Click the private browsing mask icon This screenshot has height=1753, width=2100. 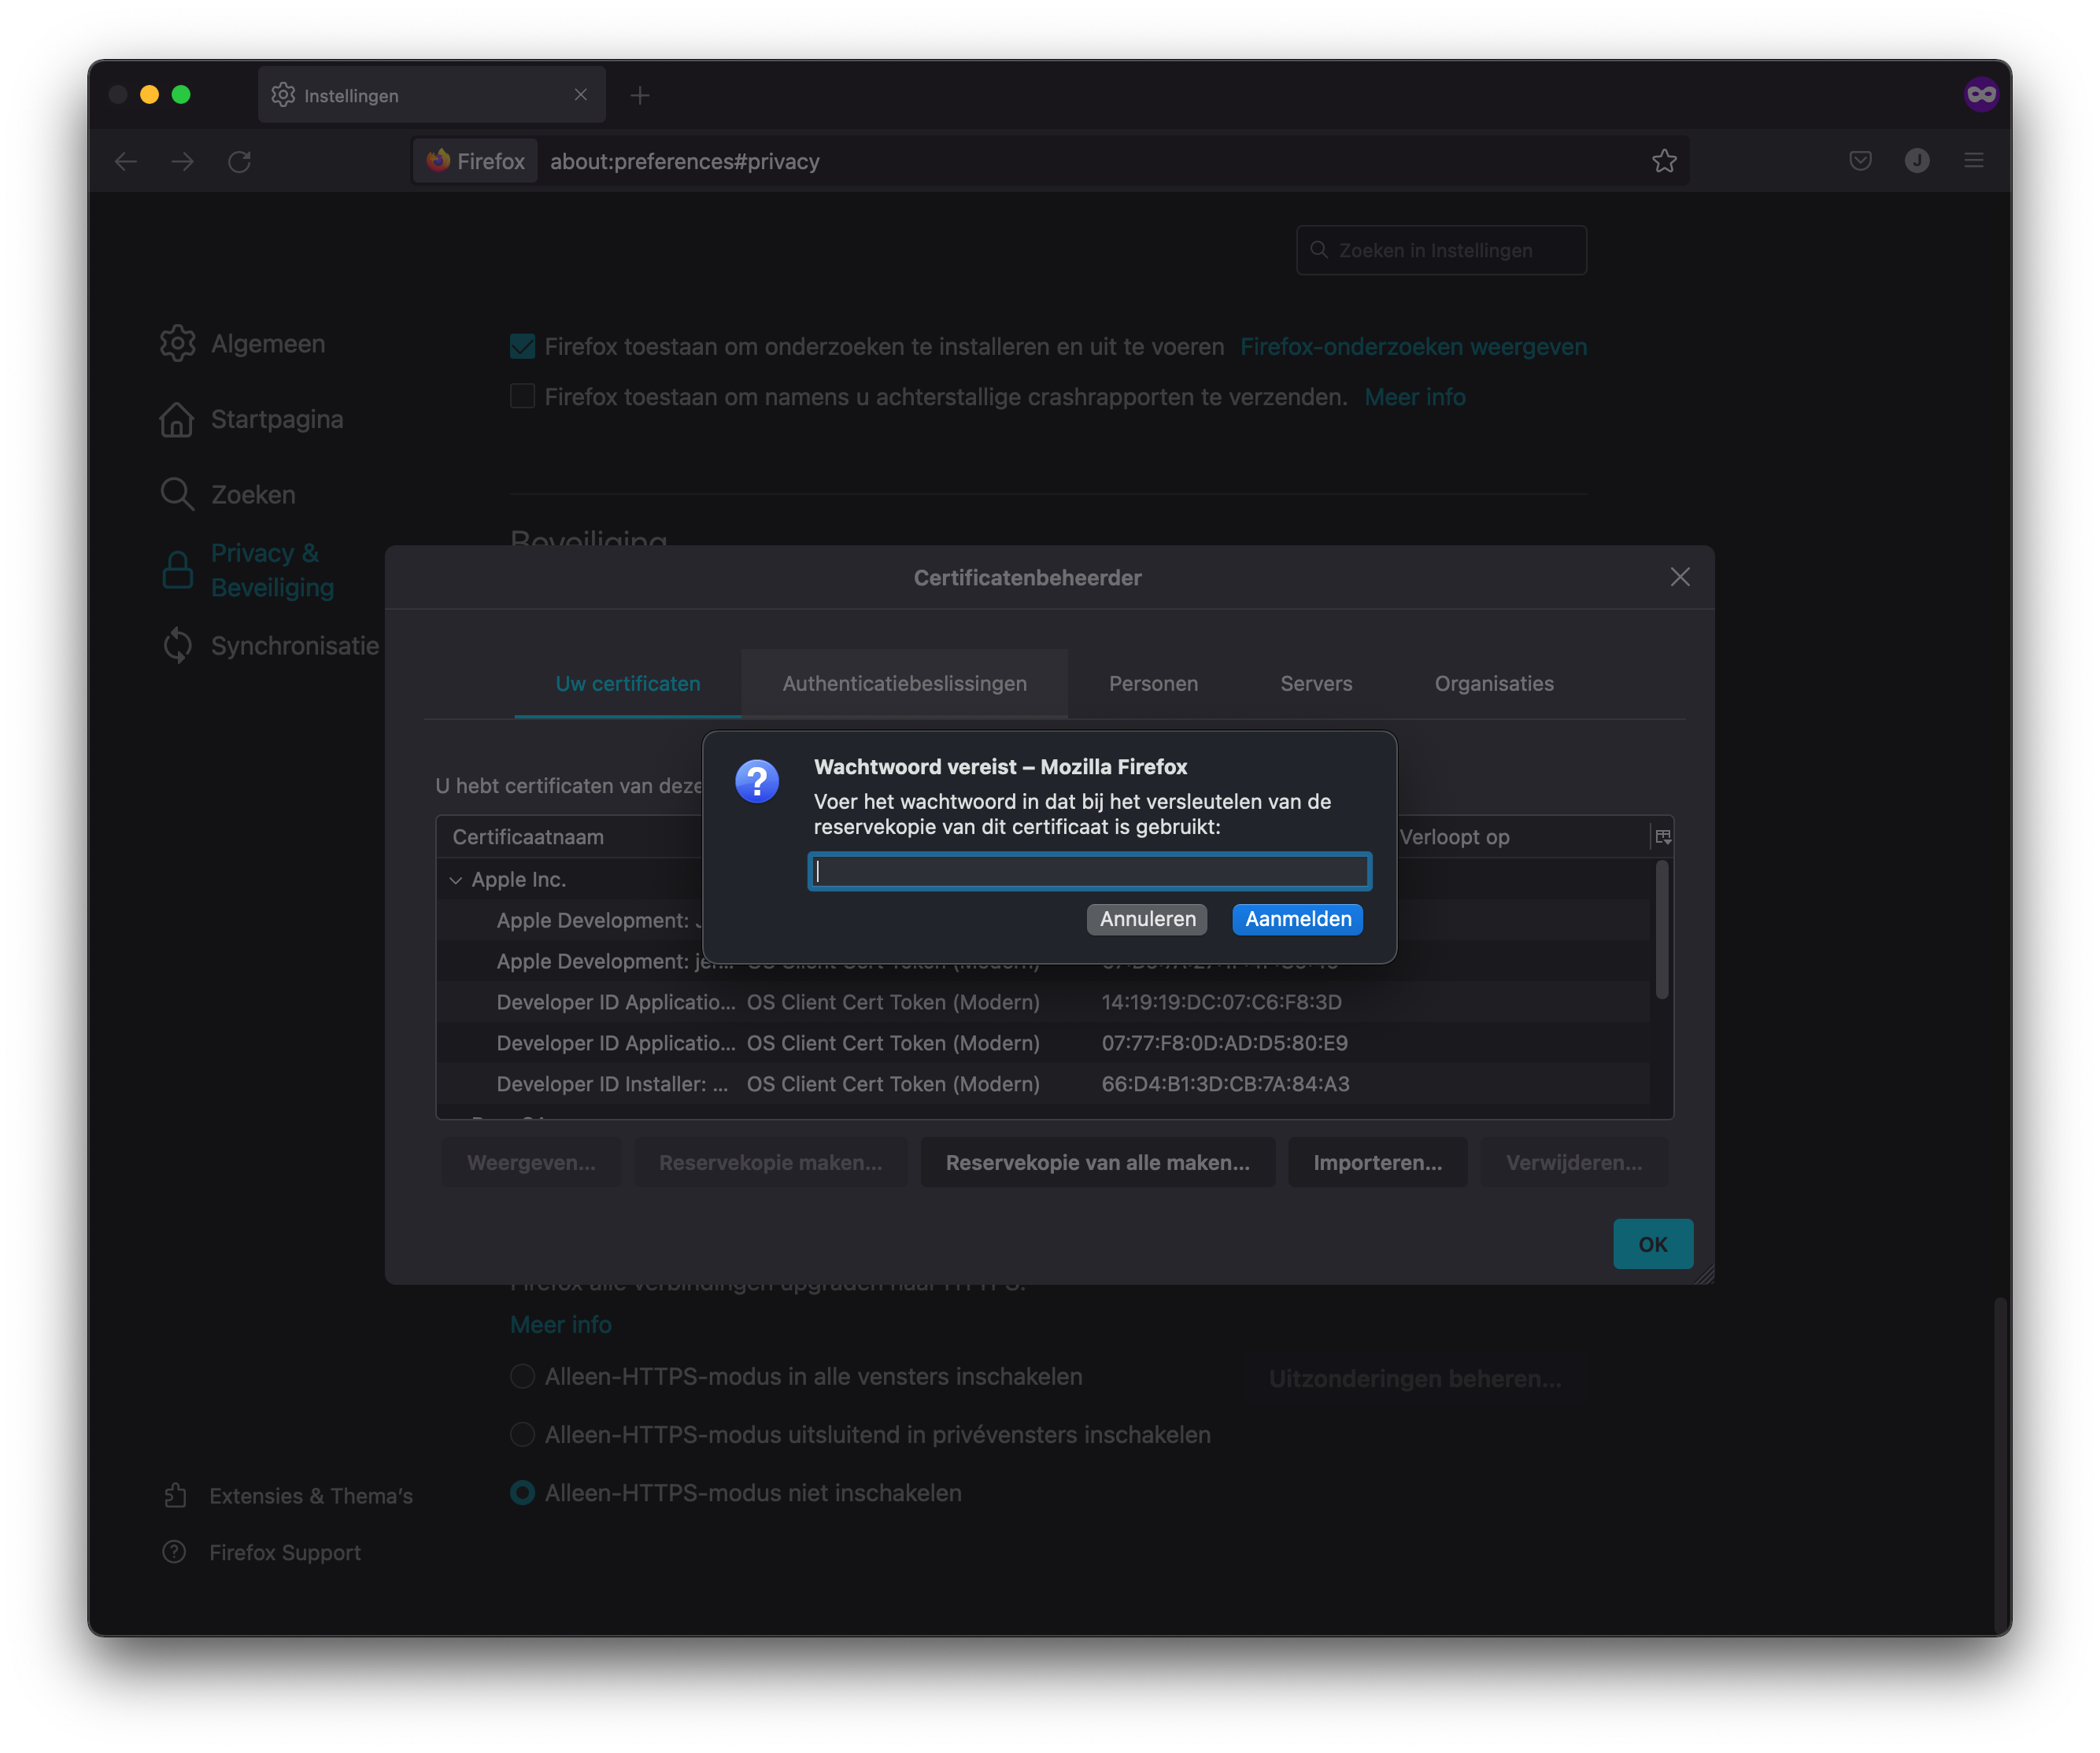coord(1980,95)
